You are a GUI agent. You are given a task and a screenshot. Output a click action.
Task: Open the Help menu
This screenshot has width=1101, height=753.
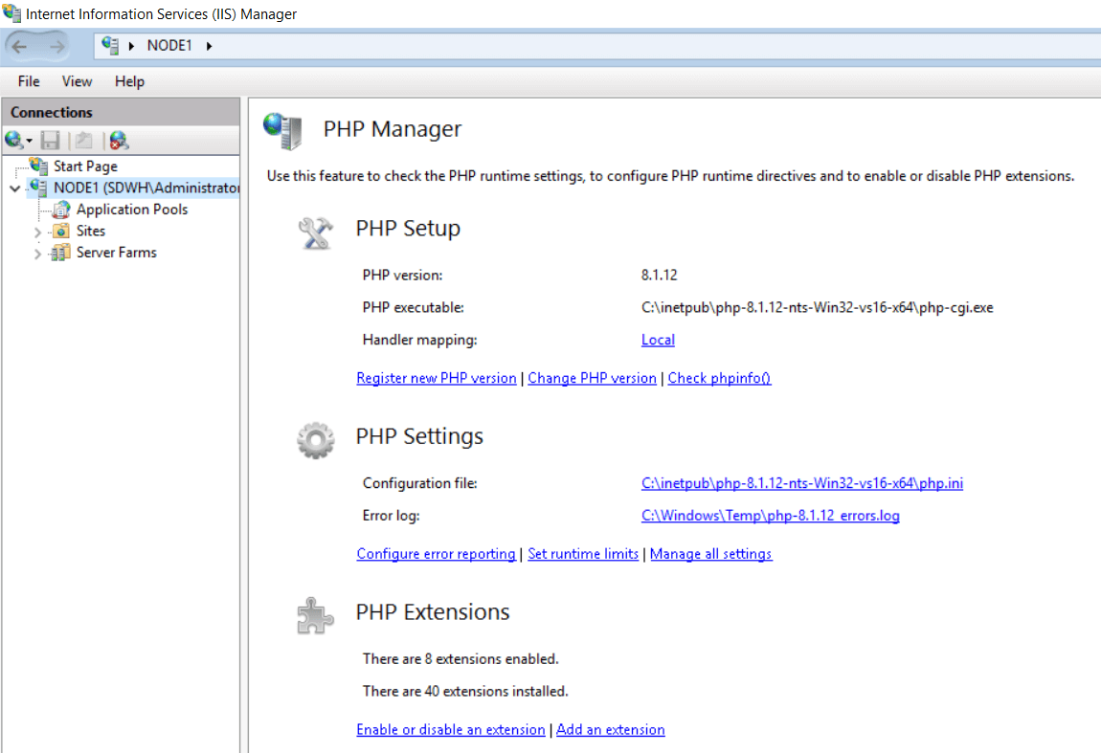(129, 81)
